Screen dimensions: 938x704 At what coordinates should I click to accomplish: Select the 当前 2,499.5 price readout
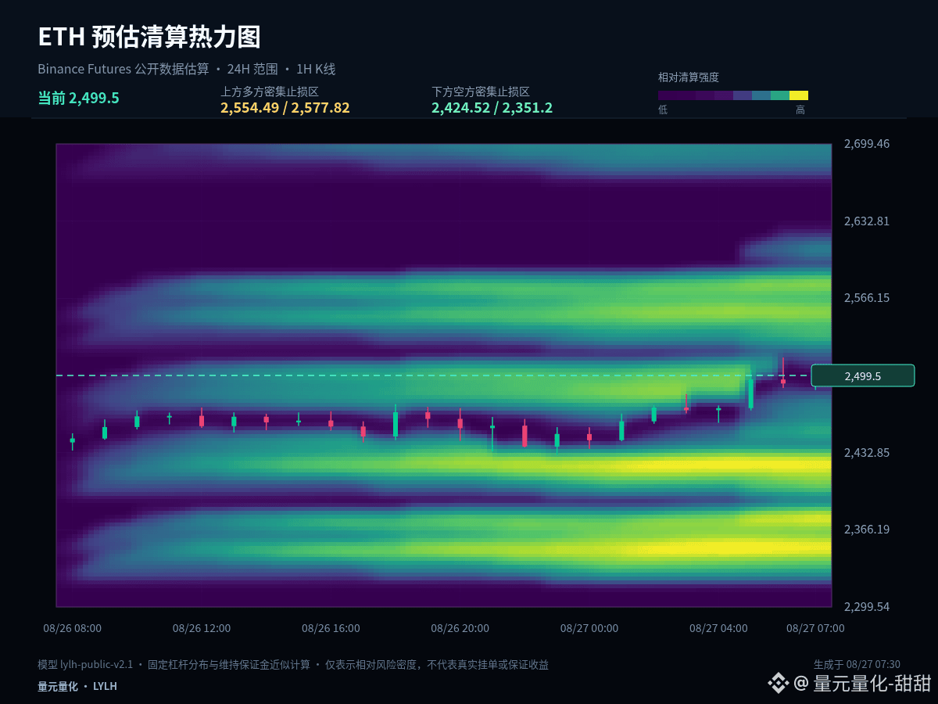click(x=79, y=98)
